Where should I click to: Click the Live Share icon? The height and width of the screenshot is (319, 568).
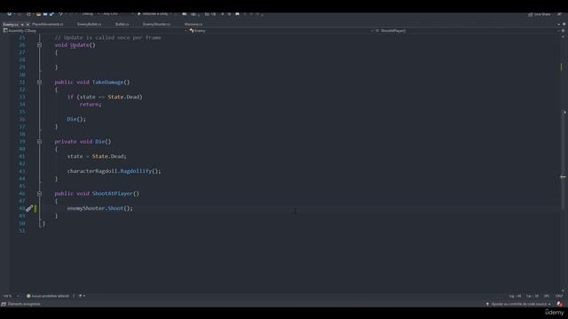[530, 14]
